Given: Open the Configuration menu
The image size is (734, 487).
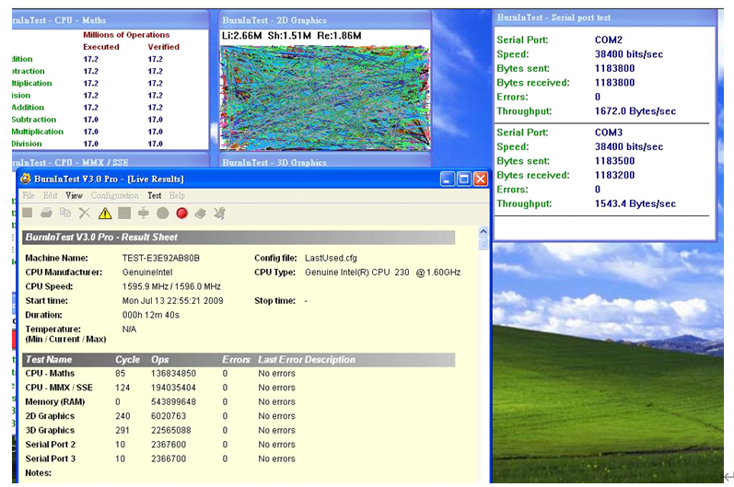Looking at the screenshot, I should click(x=115, y=195).
